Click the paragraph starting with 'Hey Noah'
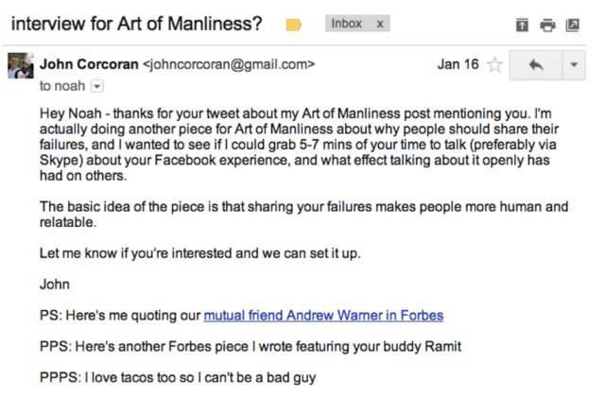 (299, 145)
